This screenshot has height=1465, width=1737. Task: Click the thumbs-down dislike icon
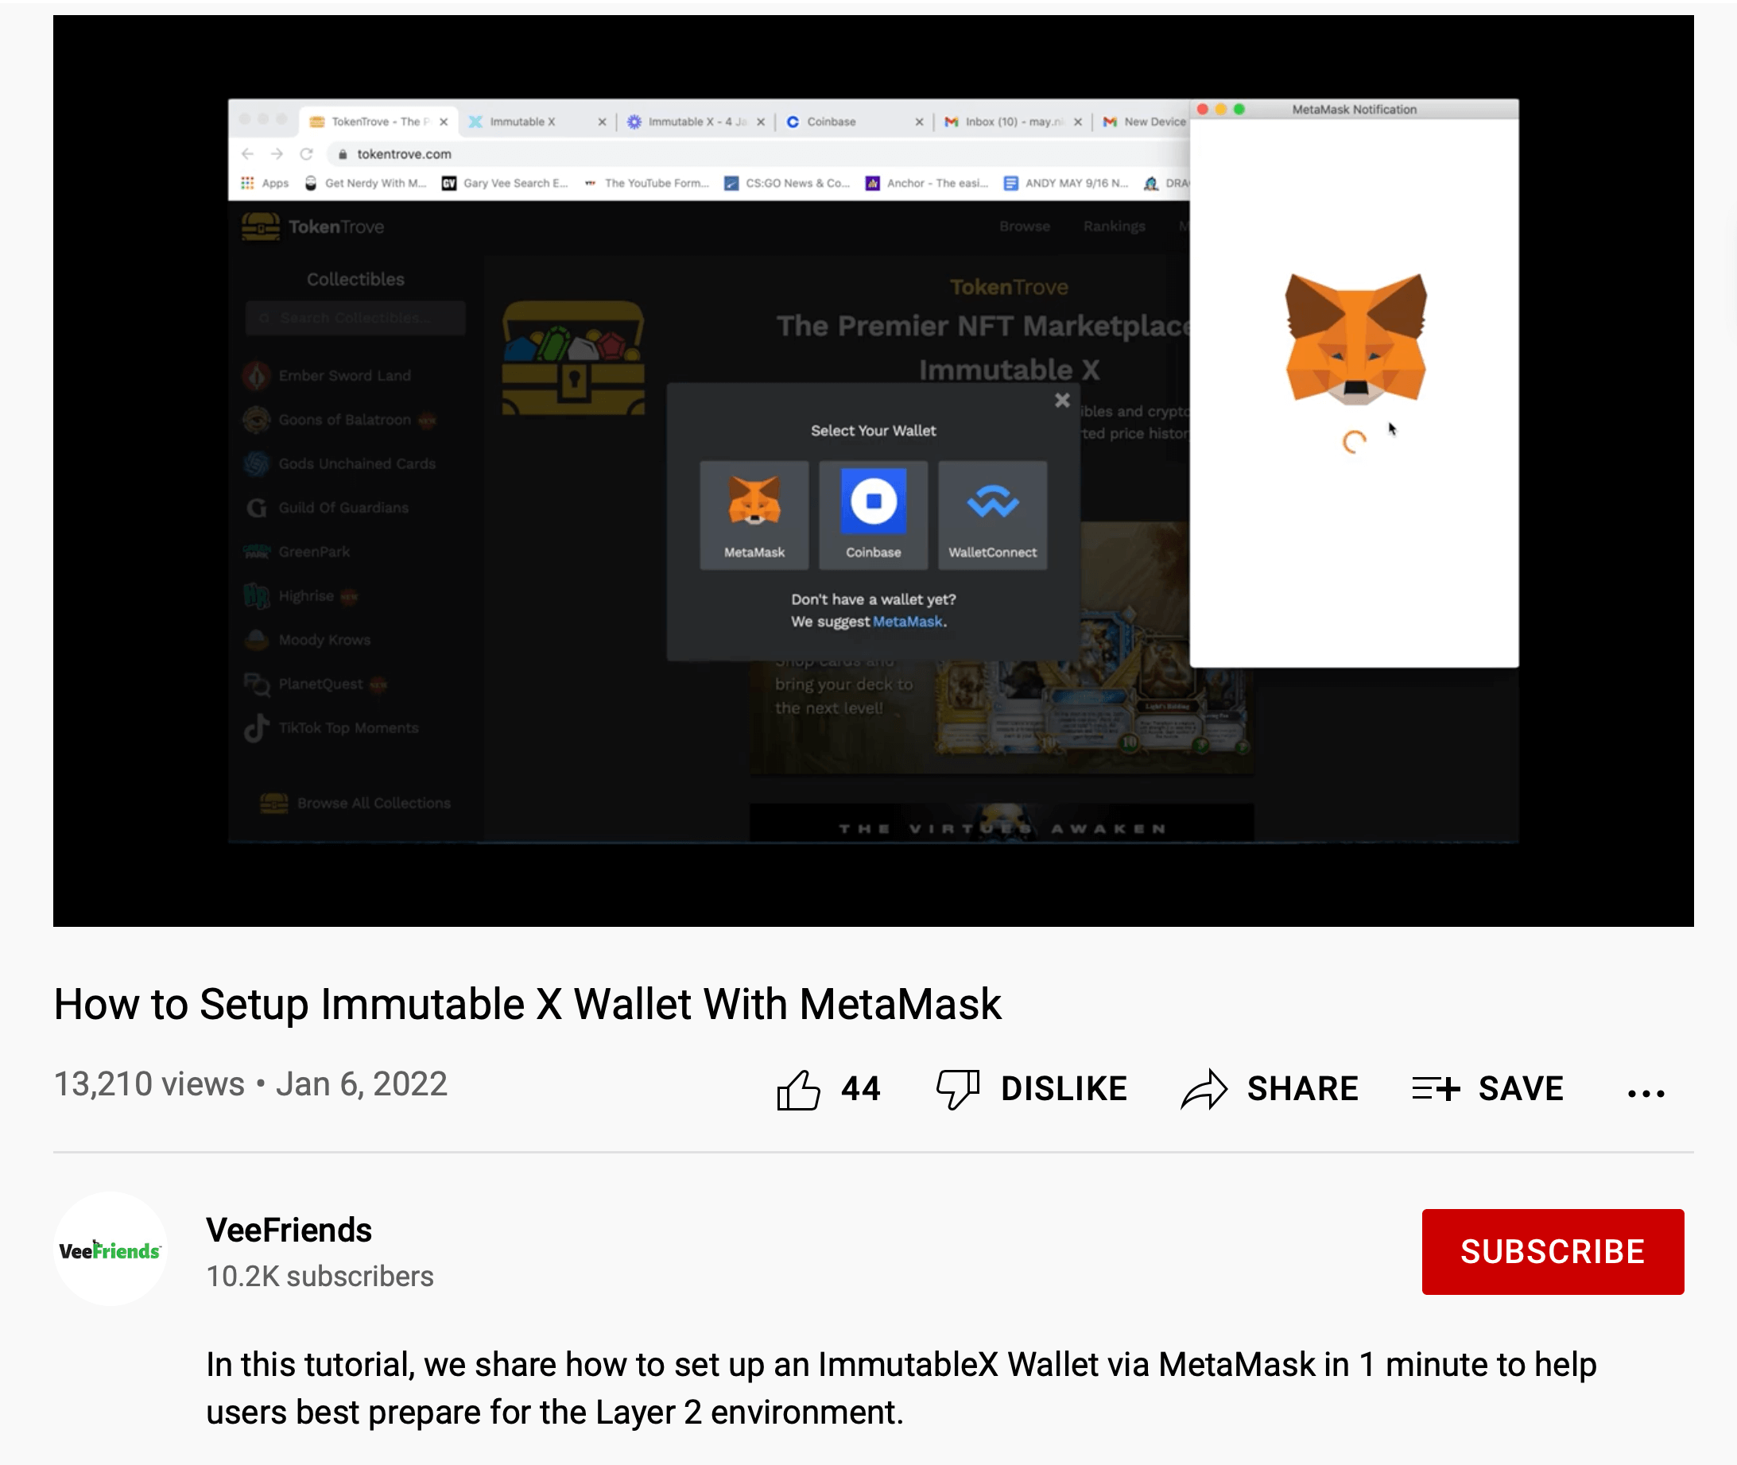click(x=958, y=1090)
